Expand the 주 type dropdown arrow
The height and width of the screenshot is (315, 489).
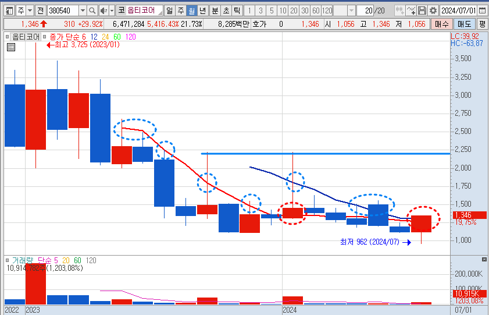point(30,10)
